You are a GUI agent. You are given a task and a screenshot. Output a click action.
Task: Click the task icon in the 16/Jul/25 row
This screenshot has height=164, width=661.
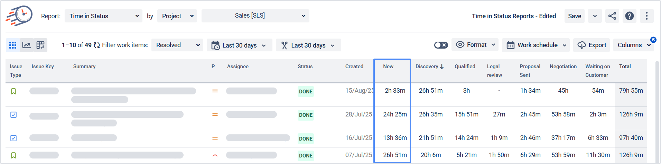coord(13,138)
